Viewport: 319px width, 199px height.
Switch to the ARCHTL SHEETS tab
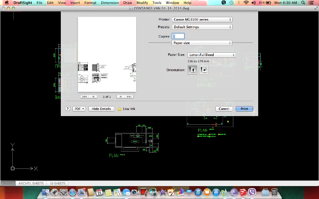(x=31, y=183)
